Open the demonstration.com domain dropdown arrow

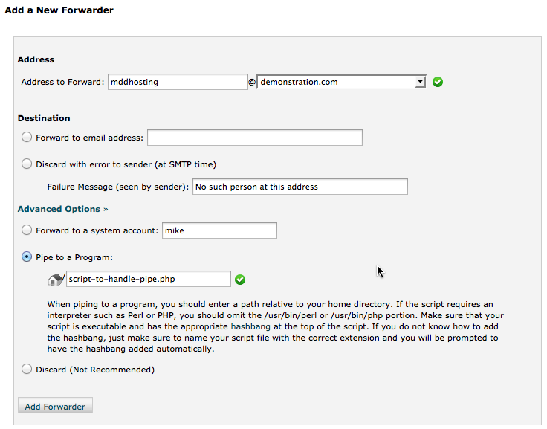click(x=420, y=82)
